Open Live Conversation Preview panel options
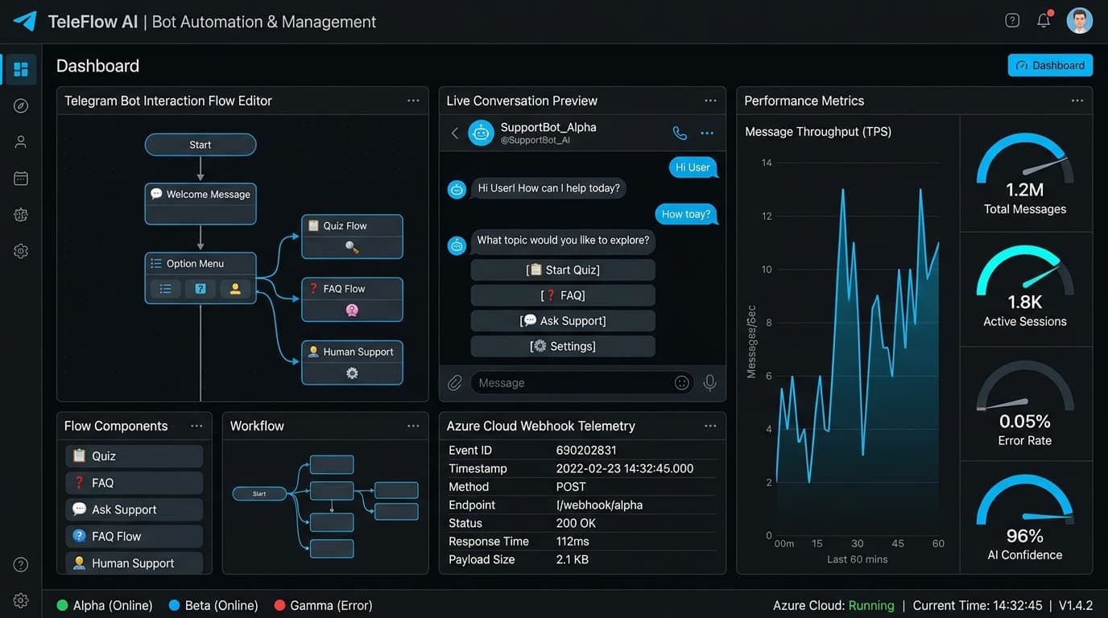1108x618 pixels. click(x=710, y=101)
